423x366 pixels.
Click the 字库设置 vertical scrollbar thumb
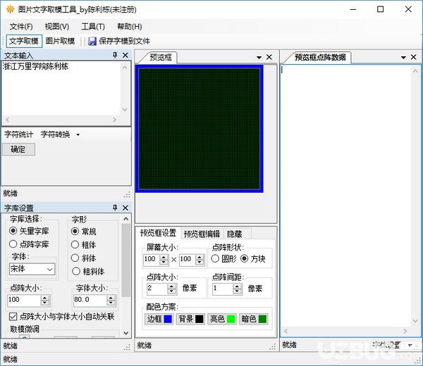coord(126,260)
